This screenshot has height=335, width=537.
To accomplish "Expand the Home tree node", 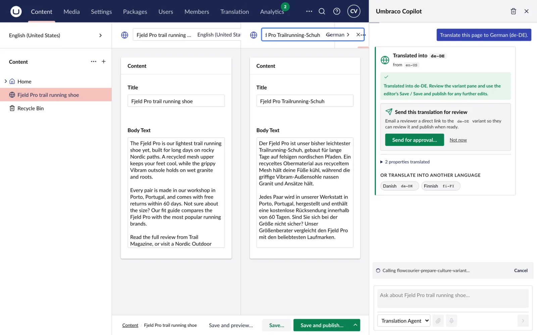I will click(6, 81).
